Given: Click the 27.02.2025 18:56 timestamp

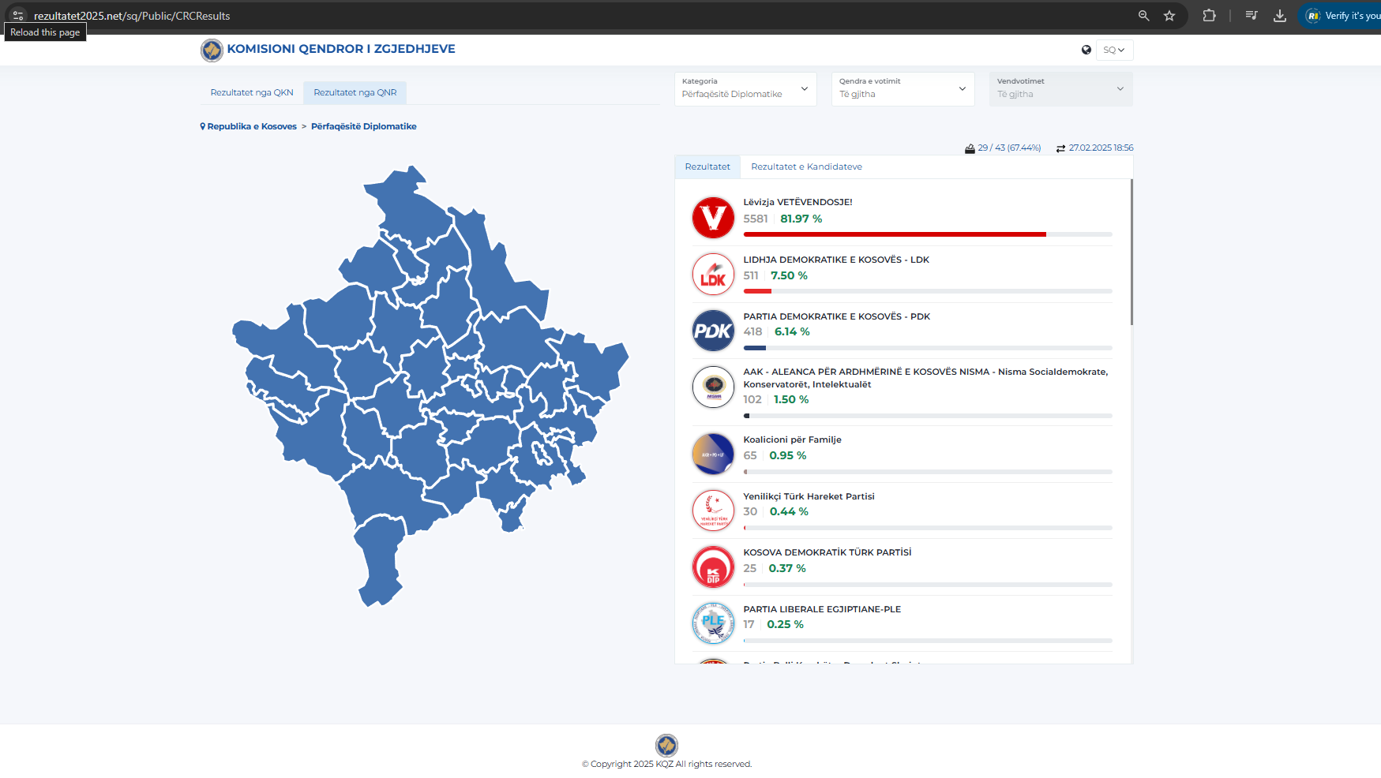Looking at the screenshot, I should [x=1101, y=148].
